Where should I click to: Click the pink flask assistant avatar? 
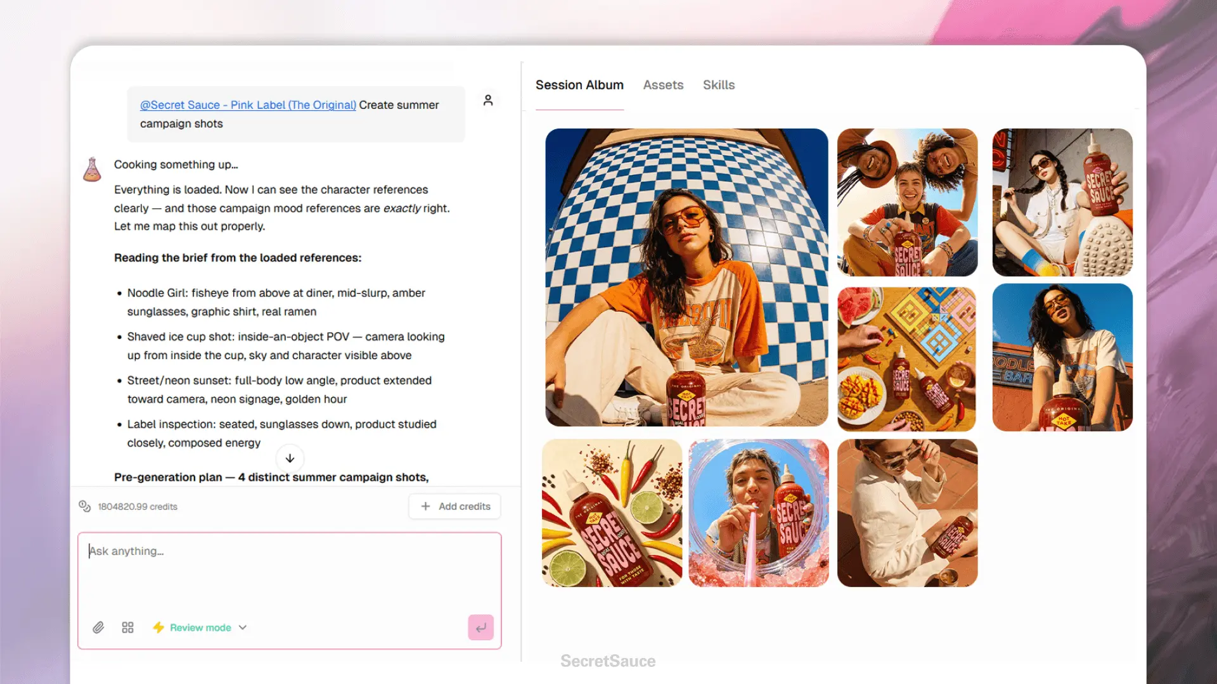pyautogui.click(x=93, y=169)
